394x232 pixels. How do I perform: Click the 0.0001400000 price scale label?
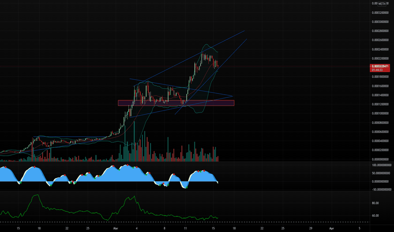tap(380, 95)
